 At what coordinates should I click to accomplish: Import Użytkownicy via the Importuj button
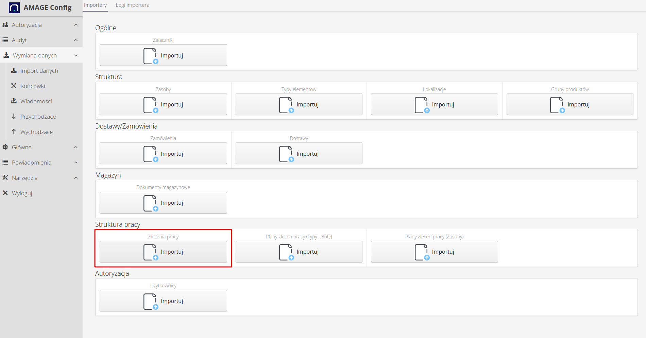click(x=163, y=301)
